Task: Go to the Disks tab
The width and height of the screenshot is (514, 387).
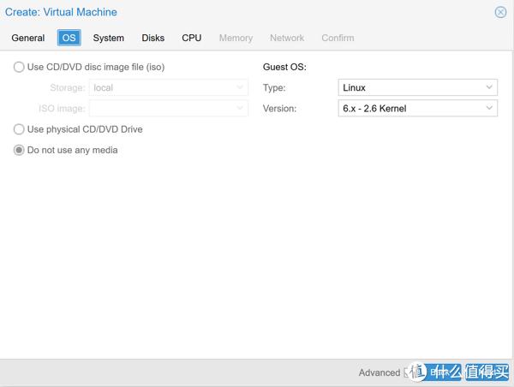Action: tap(153, 38)
